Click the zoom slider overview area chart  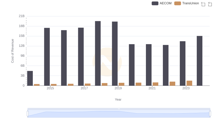pos(119,114)
